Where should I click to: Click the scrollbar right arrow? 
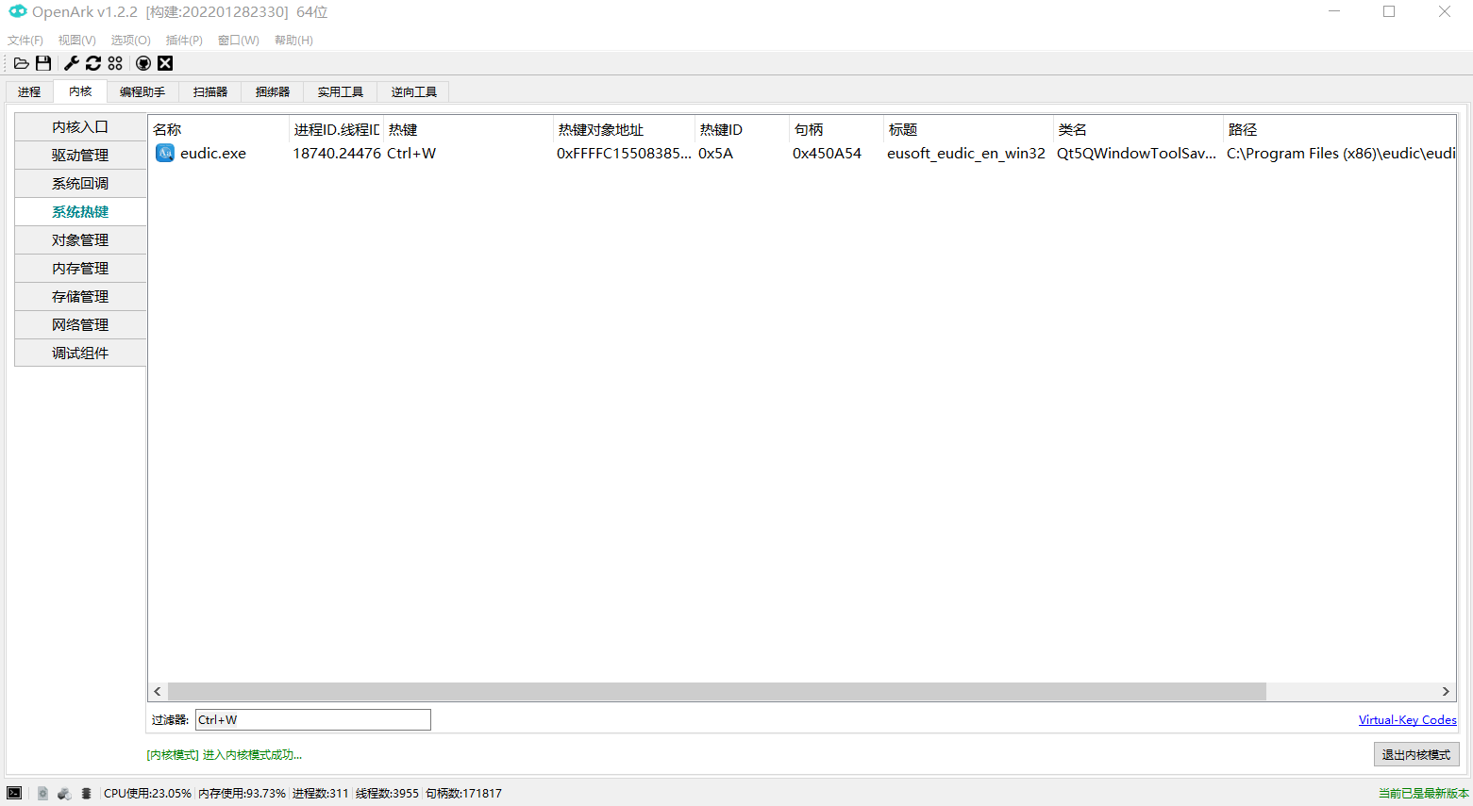(1446, 691)
